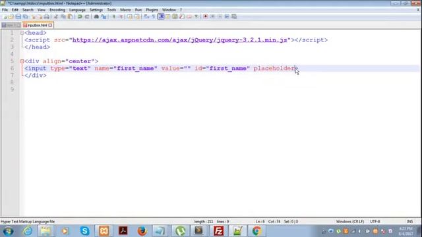Open the Edit menu

pyautogui.click(x=15, y=10)
